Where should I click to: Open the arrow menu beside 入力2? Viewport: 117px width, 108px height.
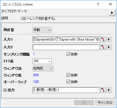pyautogui.click(x=109, y=47)
